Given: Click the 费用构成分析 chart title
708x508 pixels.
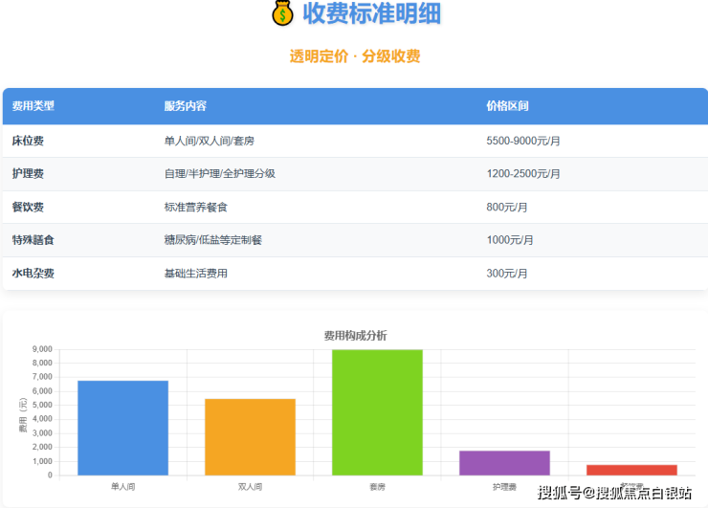Looking at the screenshot, I should [x=355, y=336].
